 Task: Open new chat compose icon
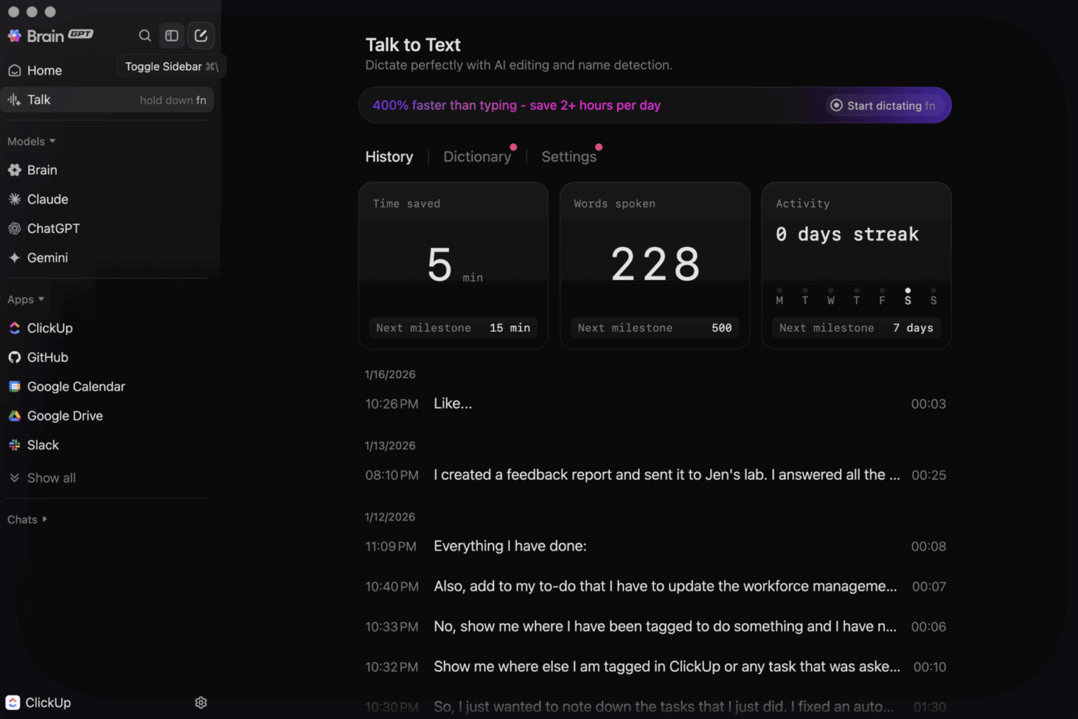click(201, 36)
